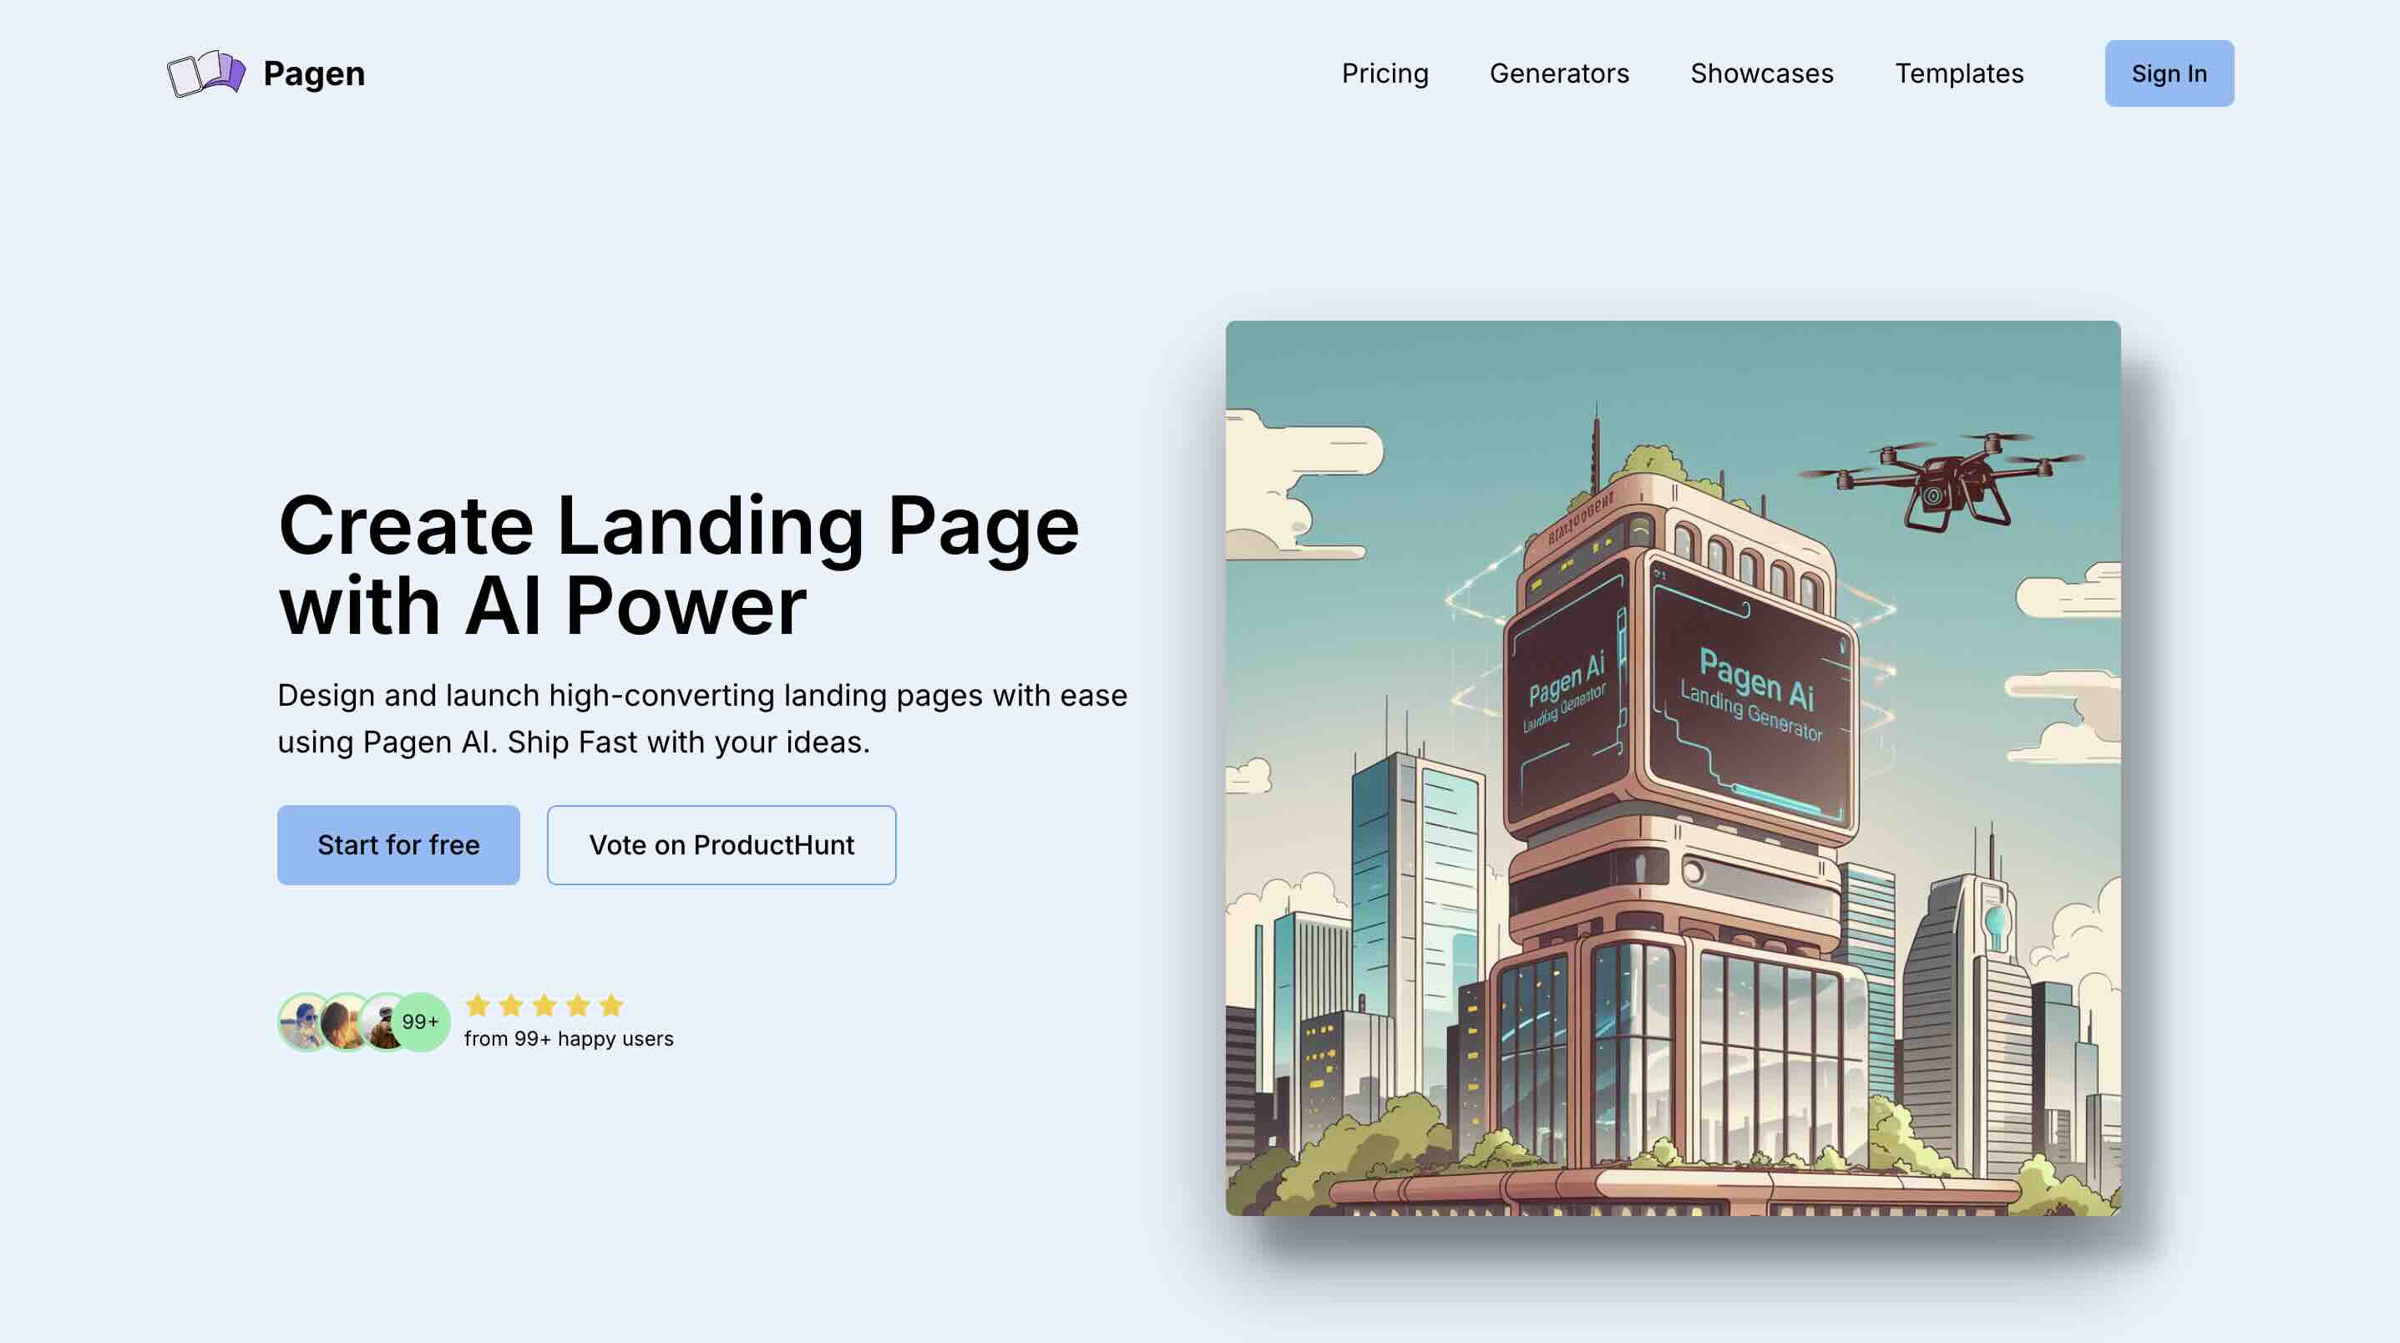
Task: Toggle the Start for free button
Action: click(x=397, y=844)
